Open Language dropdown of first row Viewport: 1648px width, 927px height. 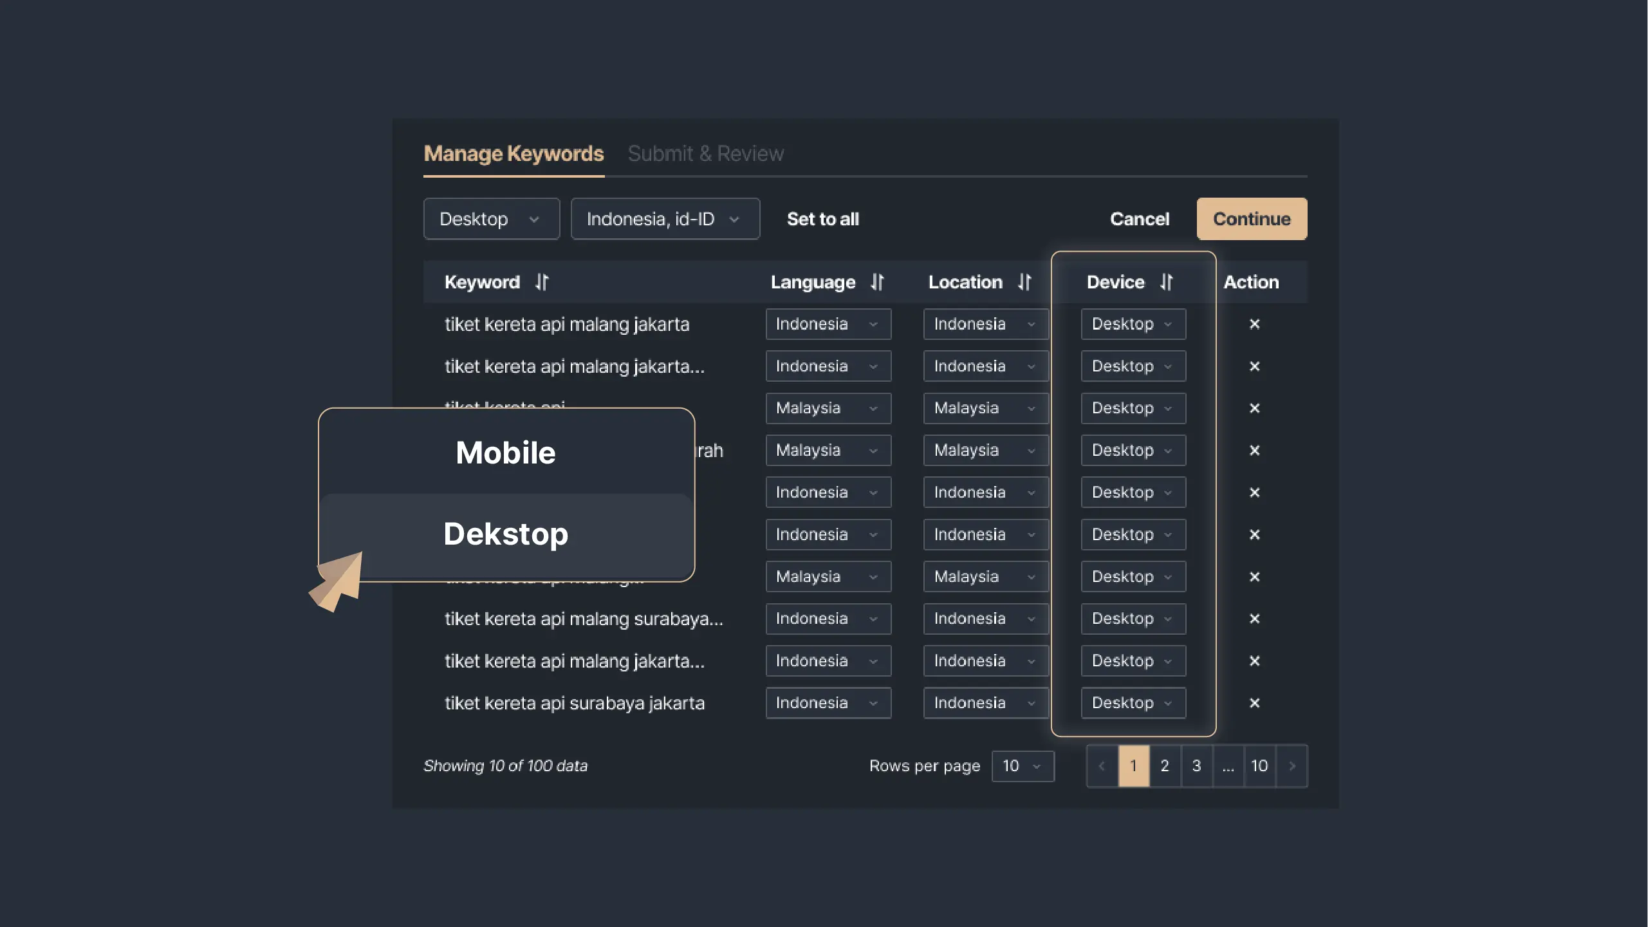[828, 324]
